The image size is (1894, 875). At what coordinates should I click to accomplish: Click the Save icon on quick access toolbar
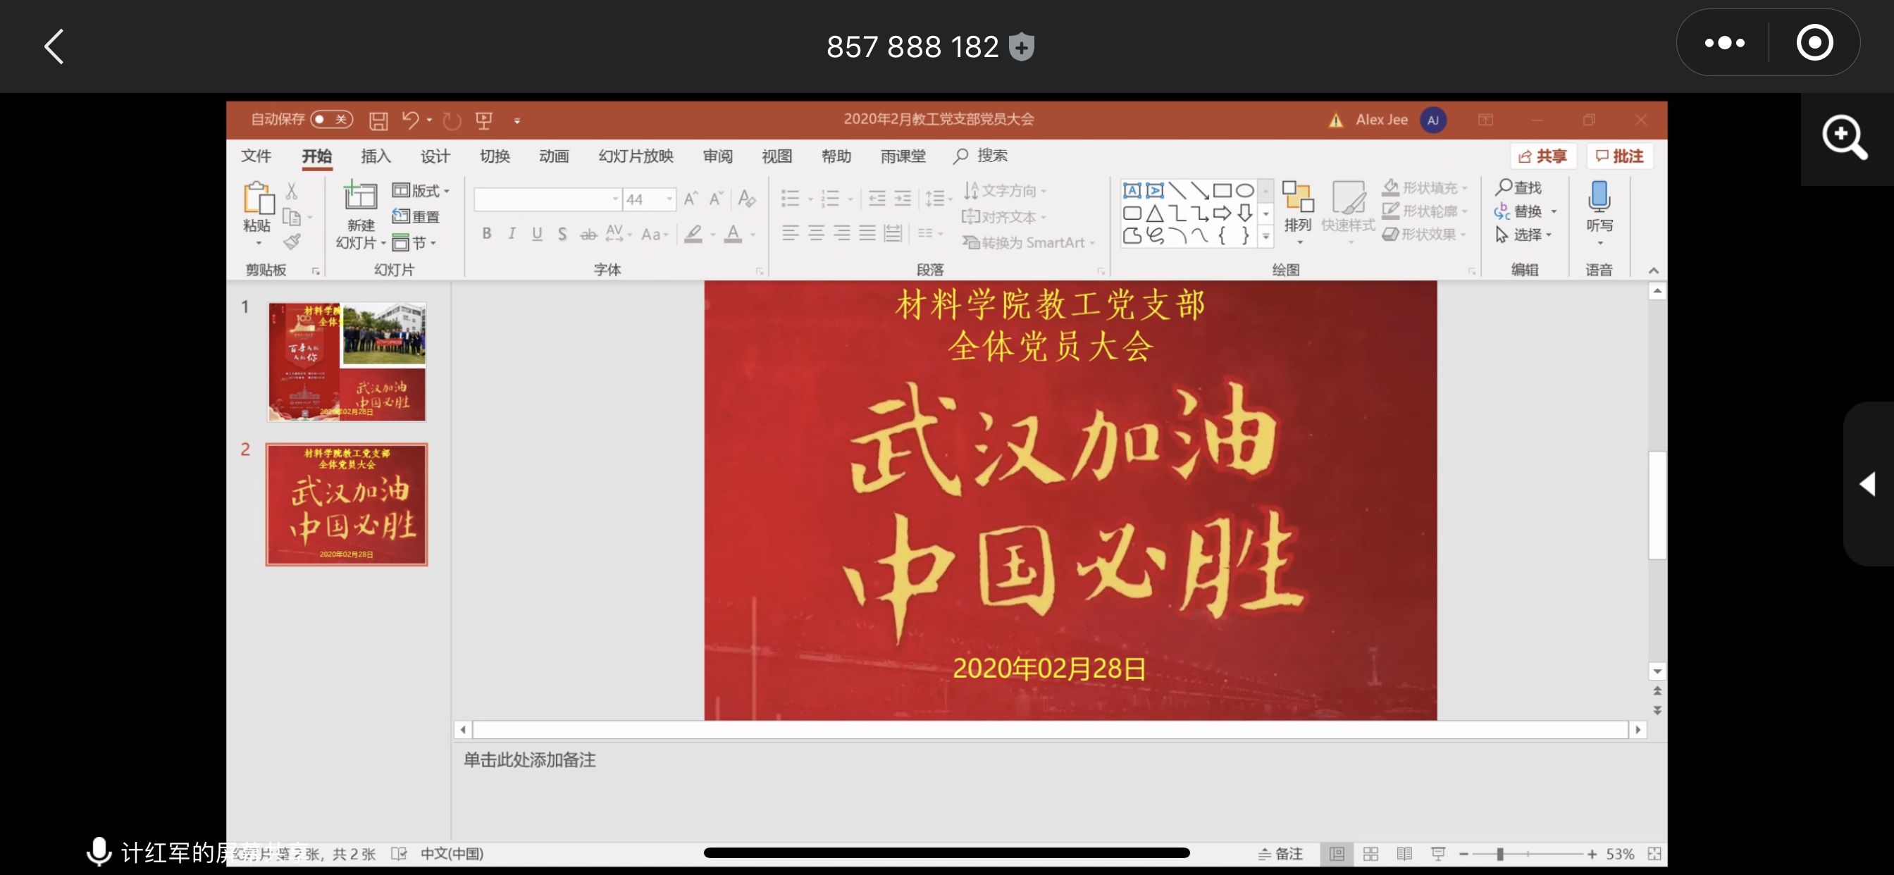click(378, 120)
